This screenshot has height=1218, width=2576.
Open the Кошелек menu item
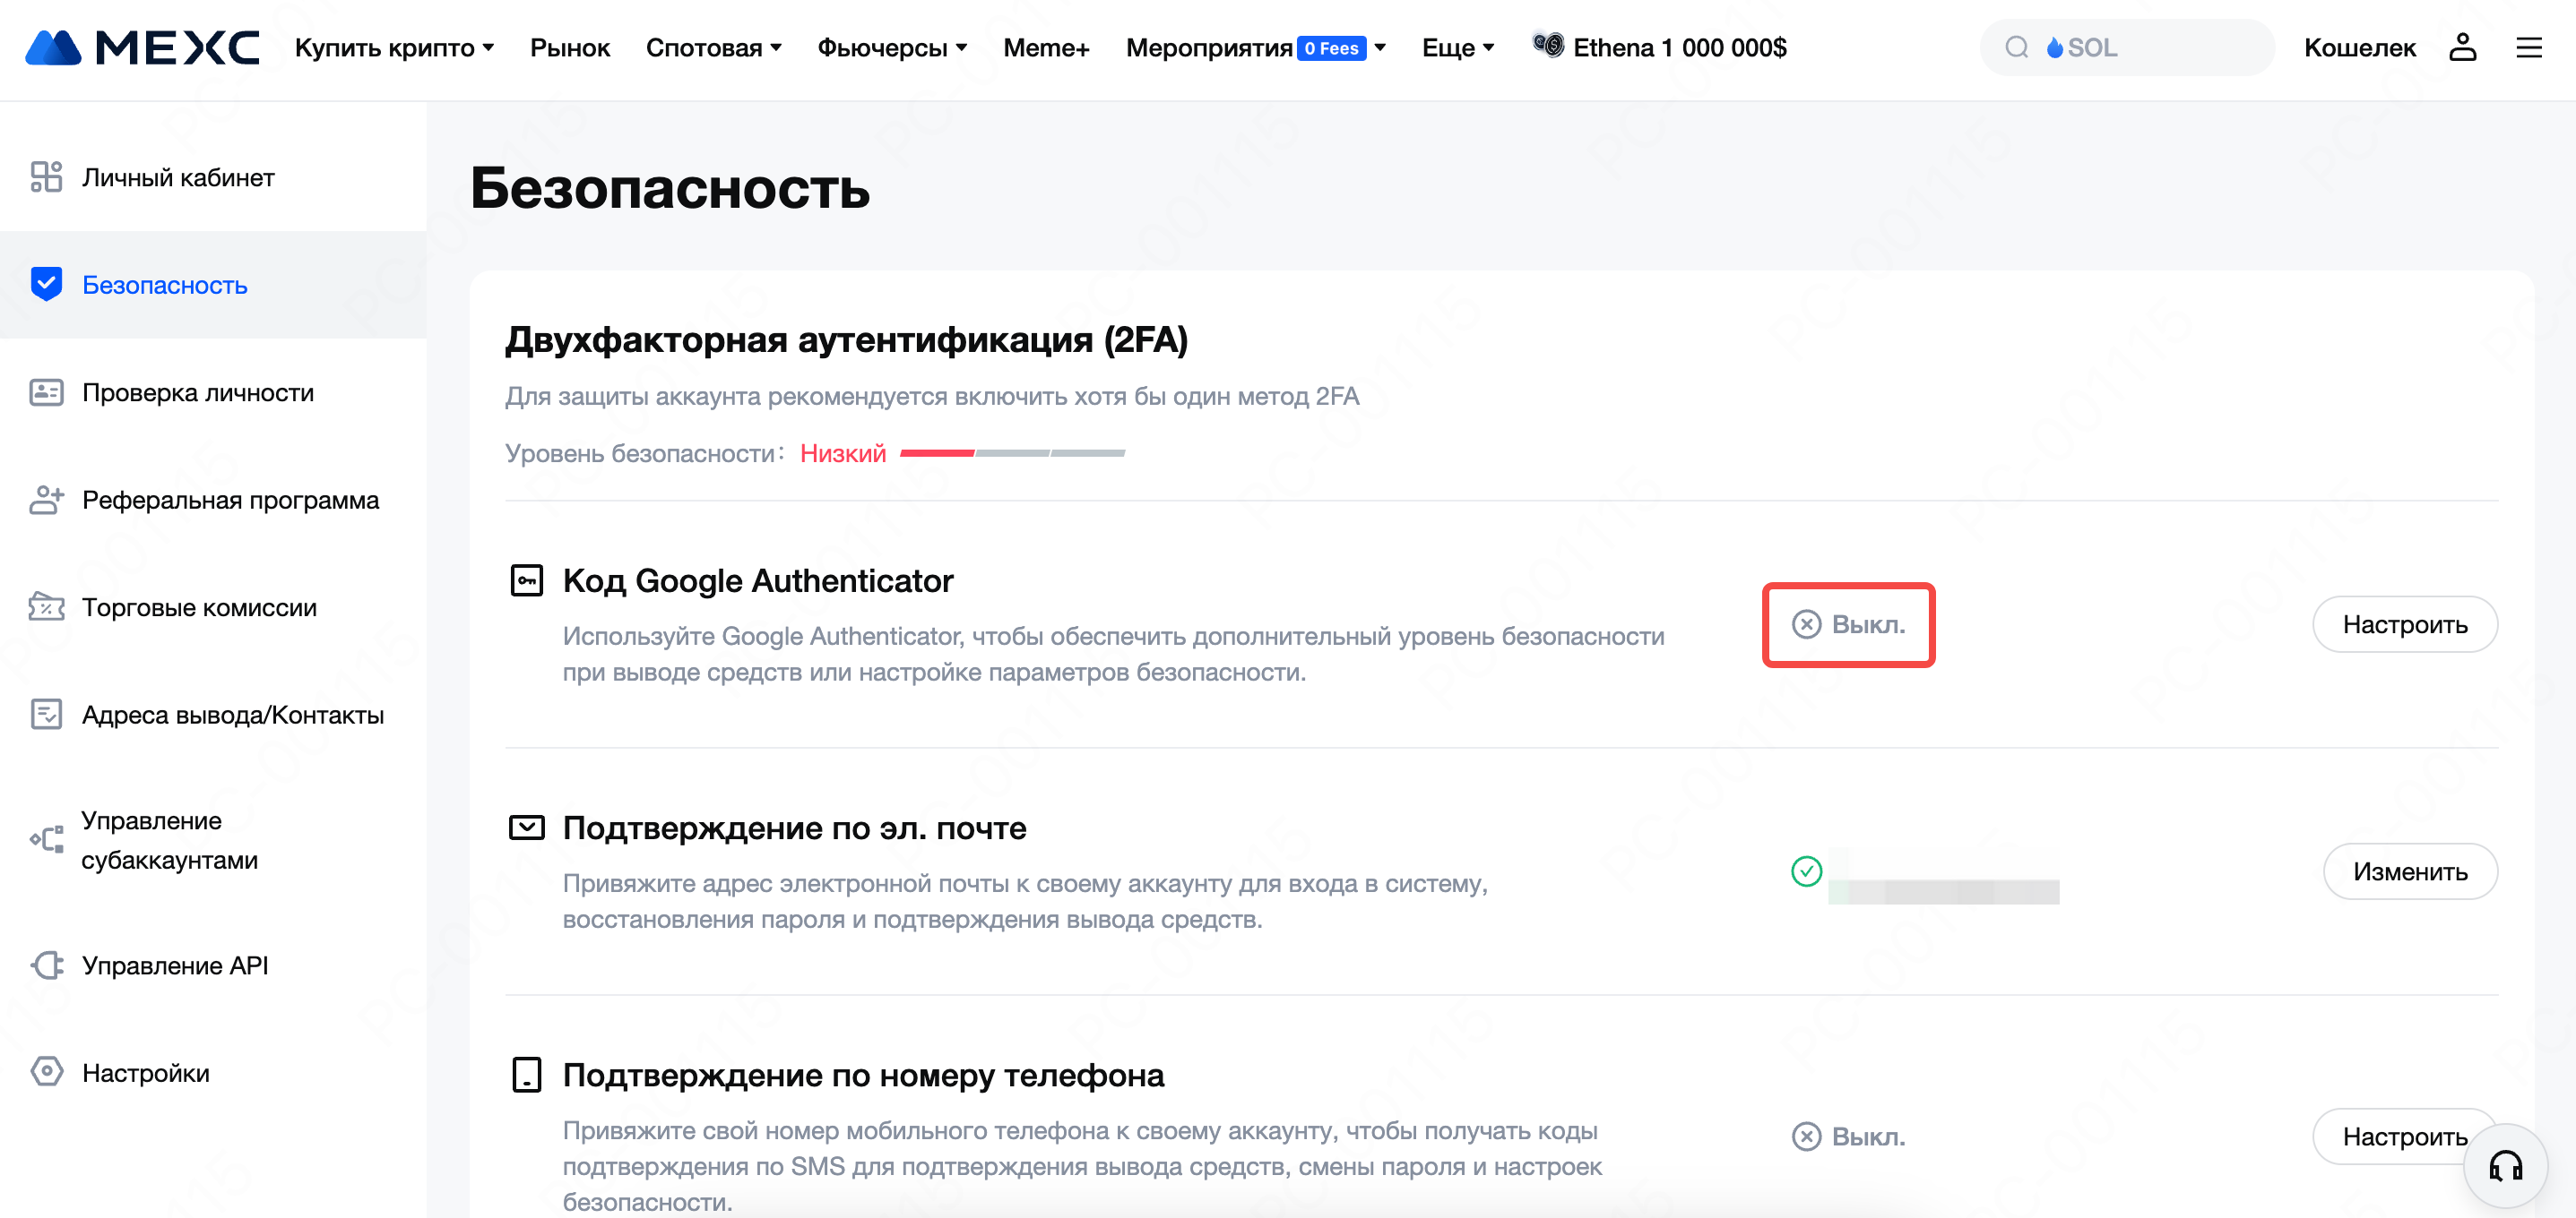[x=2360, y=47]
